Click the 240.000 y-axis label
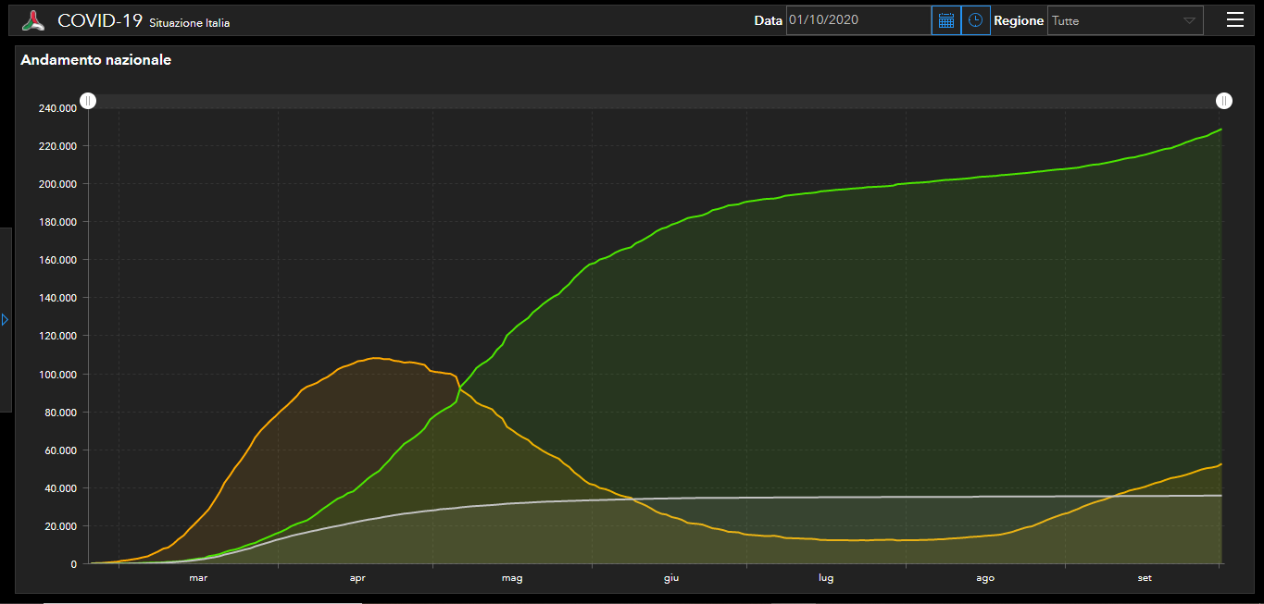 (57, 108)
